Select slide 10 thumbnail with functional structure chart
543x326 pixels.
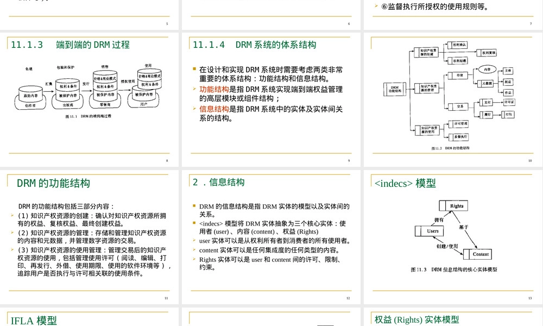453,99
